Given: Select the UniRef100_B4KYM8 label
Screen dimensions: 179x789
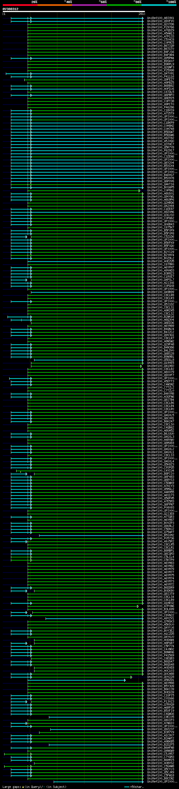Looking at the screenshot, I should click(x=160, y=394).
